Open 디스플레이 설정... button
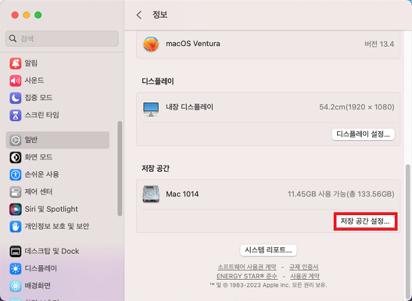The image size is (412, 301). pyautogui.click(x=363, y=134)
